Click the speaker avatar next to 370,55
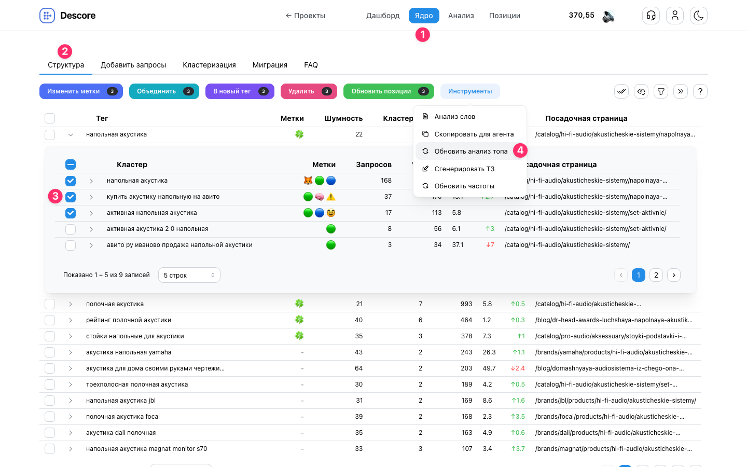This screenshot has height=467, width=747. pos(608,16)
